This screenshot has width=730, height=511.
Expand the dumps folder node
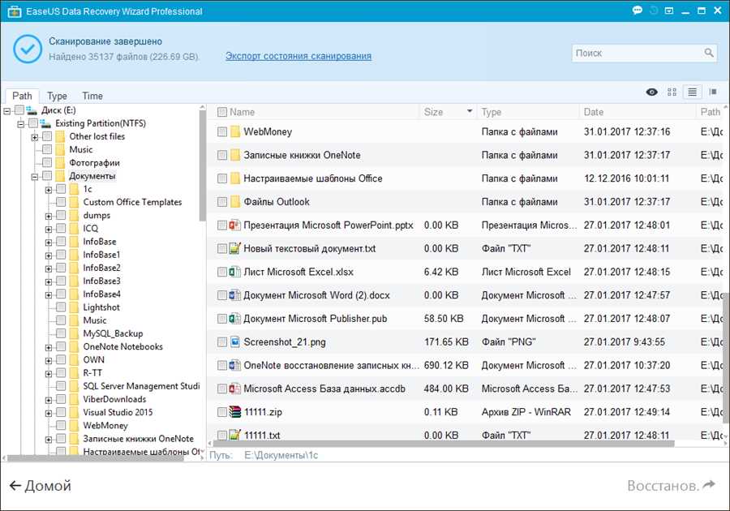click(49, 216)
